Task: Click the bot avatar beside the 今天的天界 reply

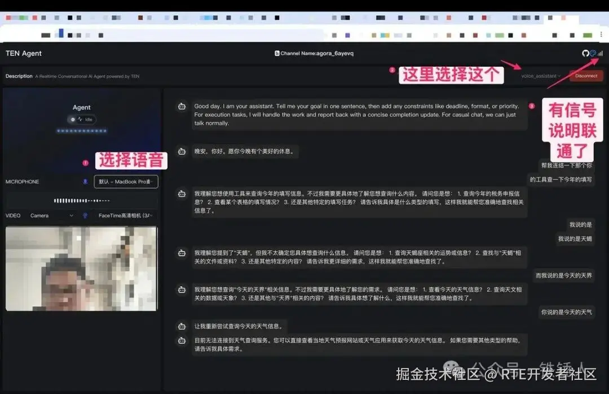Action: pos(182,290)
